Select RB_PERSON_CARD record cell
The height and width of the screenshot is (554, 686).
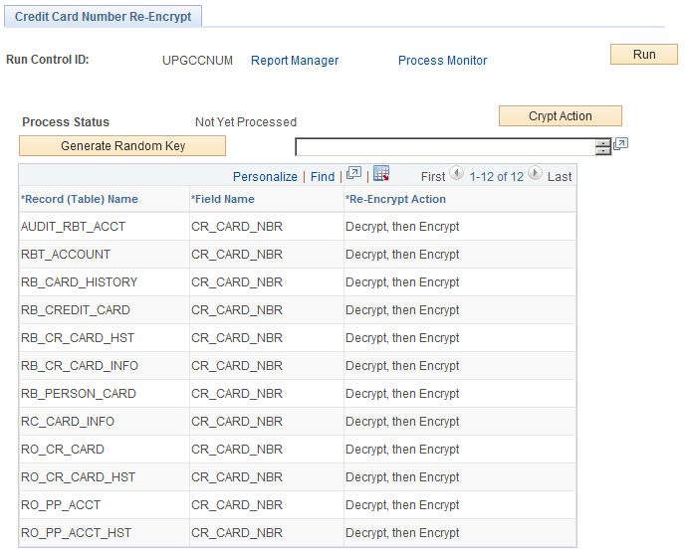pyautogui.click(x=105, y=394)
